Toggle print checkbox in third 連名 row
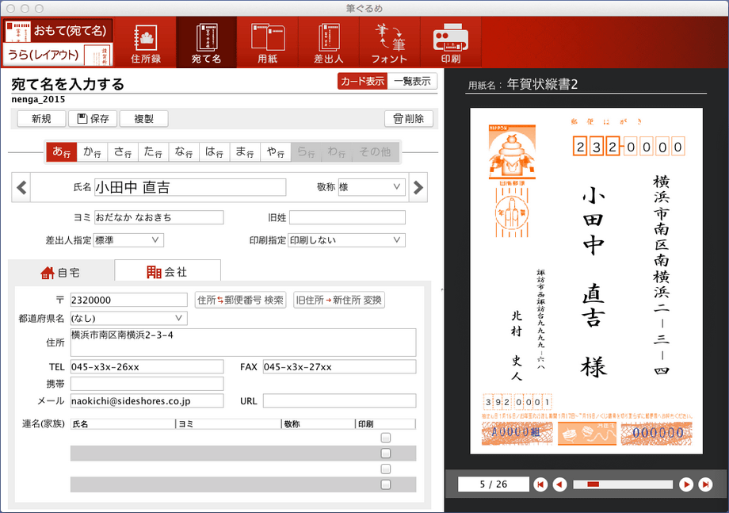 pos(385,469)
